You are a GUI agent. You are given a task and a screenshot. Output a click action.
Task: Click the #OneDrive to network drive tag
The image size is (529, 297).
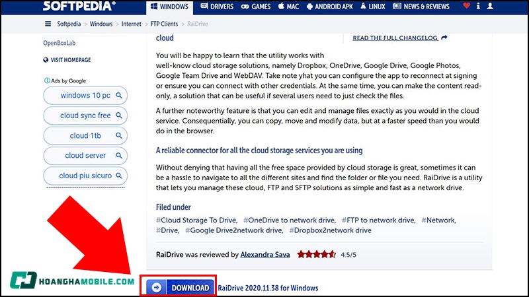[289, 220]
